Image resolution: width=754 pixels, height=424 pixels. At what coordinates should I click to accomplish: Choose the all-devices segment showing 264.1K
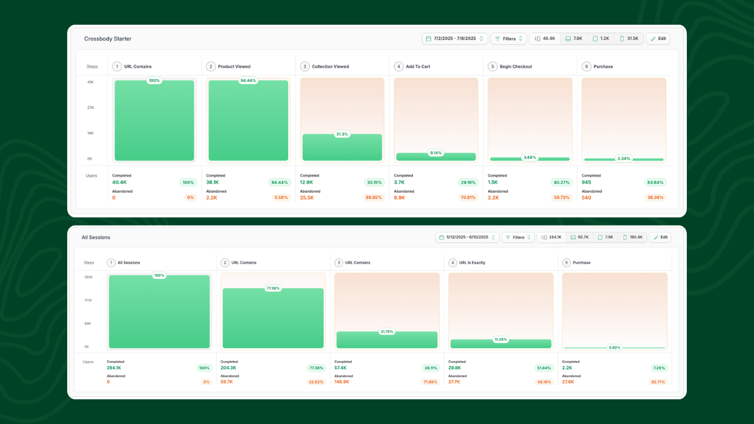click(551, 237)
